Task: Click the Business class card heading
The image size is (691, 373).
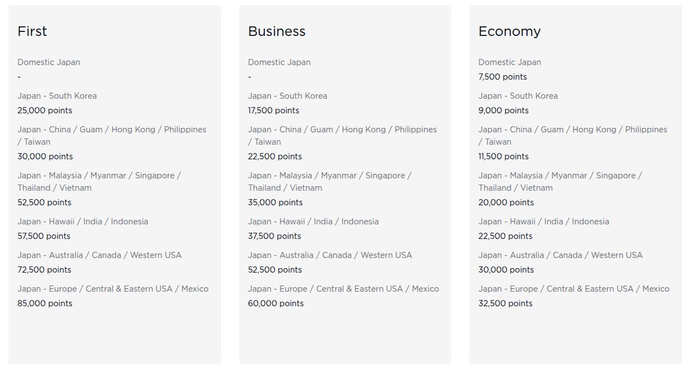Action: [x=277, y=31]
